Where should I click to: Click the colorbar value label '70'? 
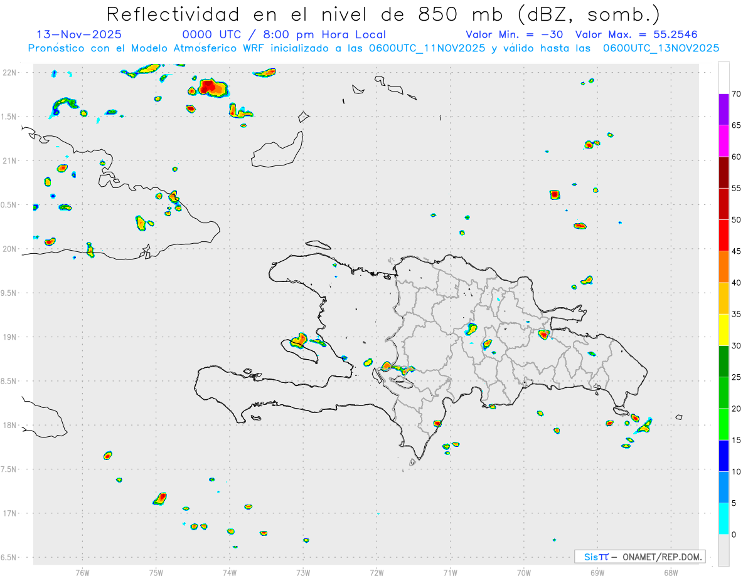737,94
